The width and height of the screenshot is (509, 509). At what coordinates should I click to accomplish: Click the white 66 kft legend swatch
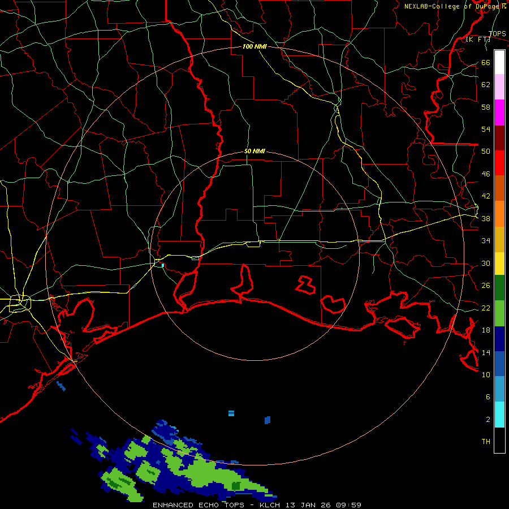pos(499,62)
